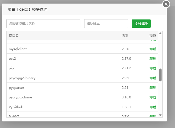The width and height of the screenshot is (175, 128).
Task: Uninstall the pycryptodome module
Action: (x=153, y=97)
